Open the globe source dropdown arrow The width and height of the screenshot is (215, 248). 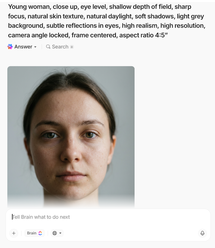point(60,233)
